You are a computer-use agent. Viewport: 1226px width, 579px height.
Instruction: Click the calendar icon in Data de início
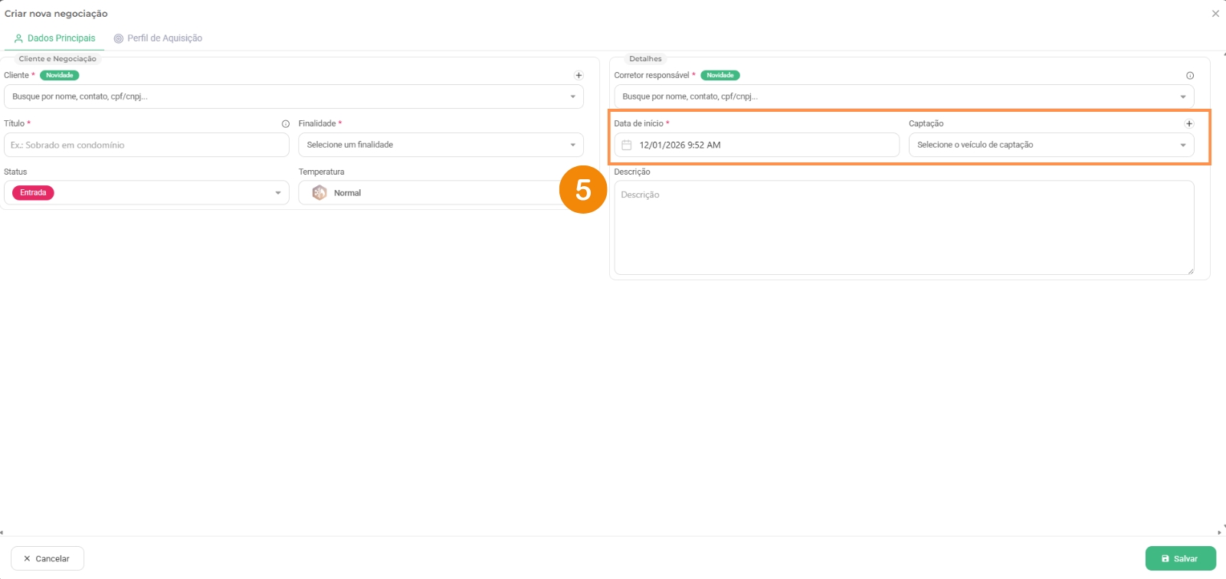click(626, 146)
